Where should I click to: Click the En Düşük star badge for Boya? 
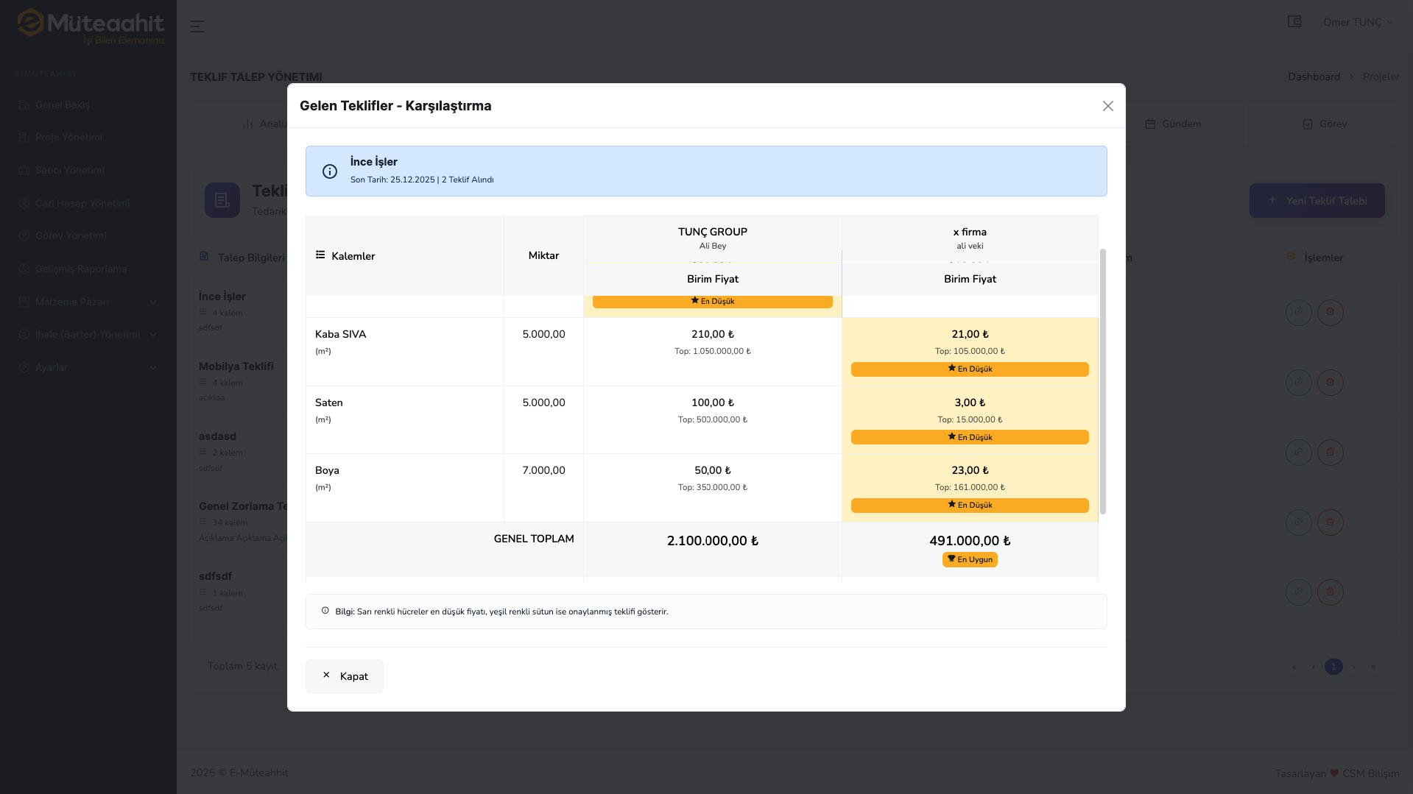tap(970, 506)
